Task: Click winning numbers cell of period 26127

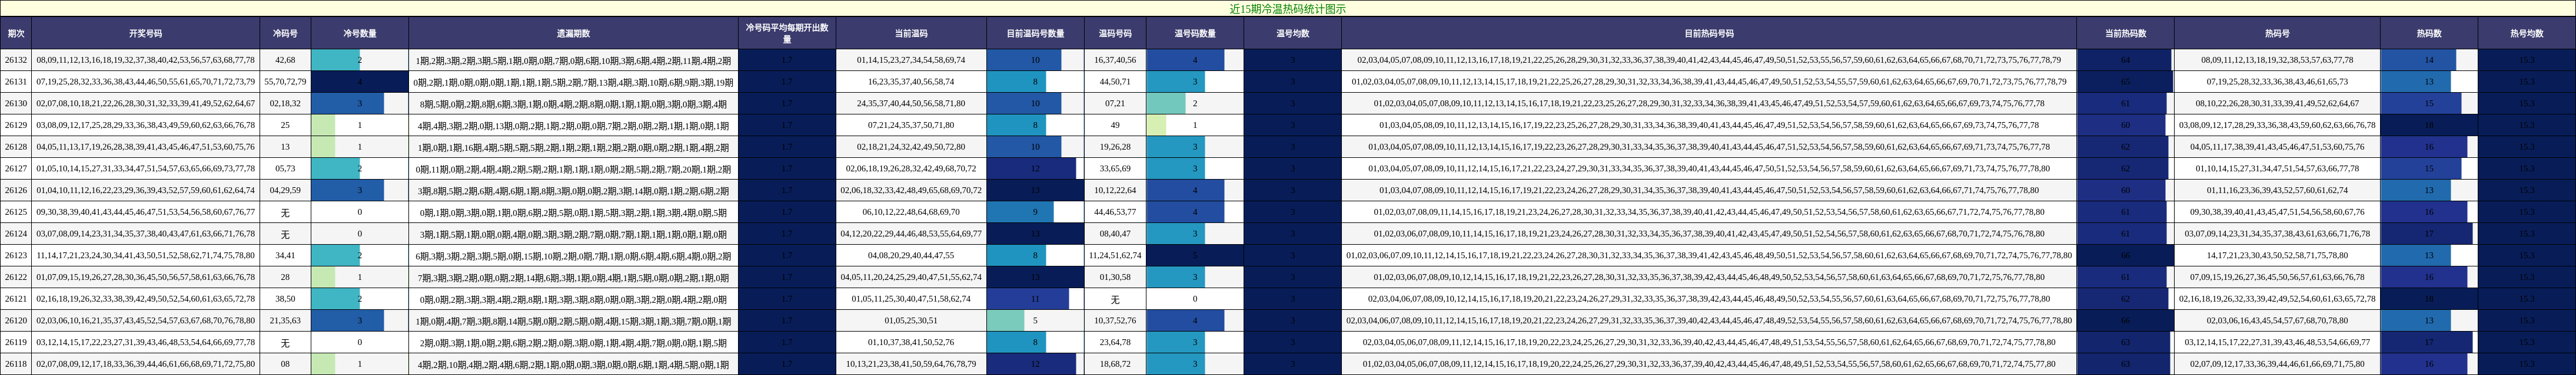Action: point(146,168)
